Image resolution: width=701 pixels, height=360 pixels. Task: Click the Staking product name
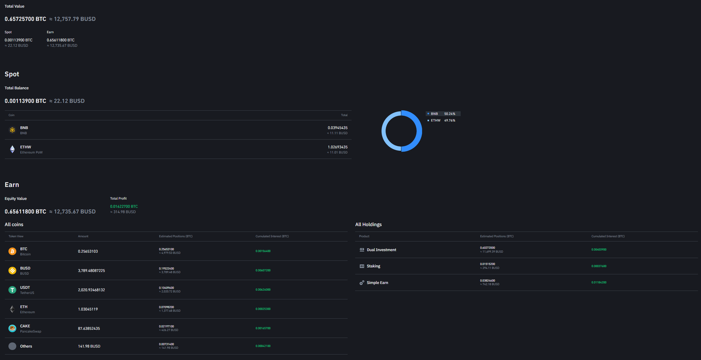(373, 266)
